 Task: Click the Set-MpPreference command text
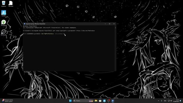[x=47, y=34]
